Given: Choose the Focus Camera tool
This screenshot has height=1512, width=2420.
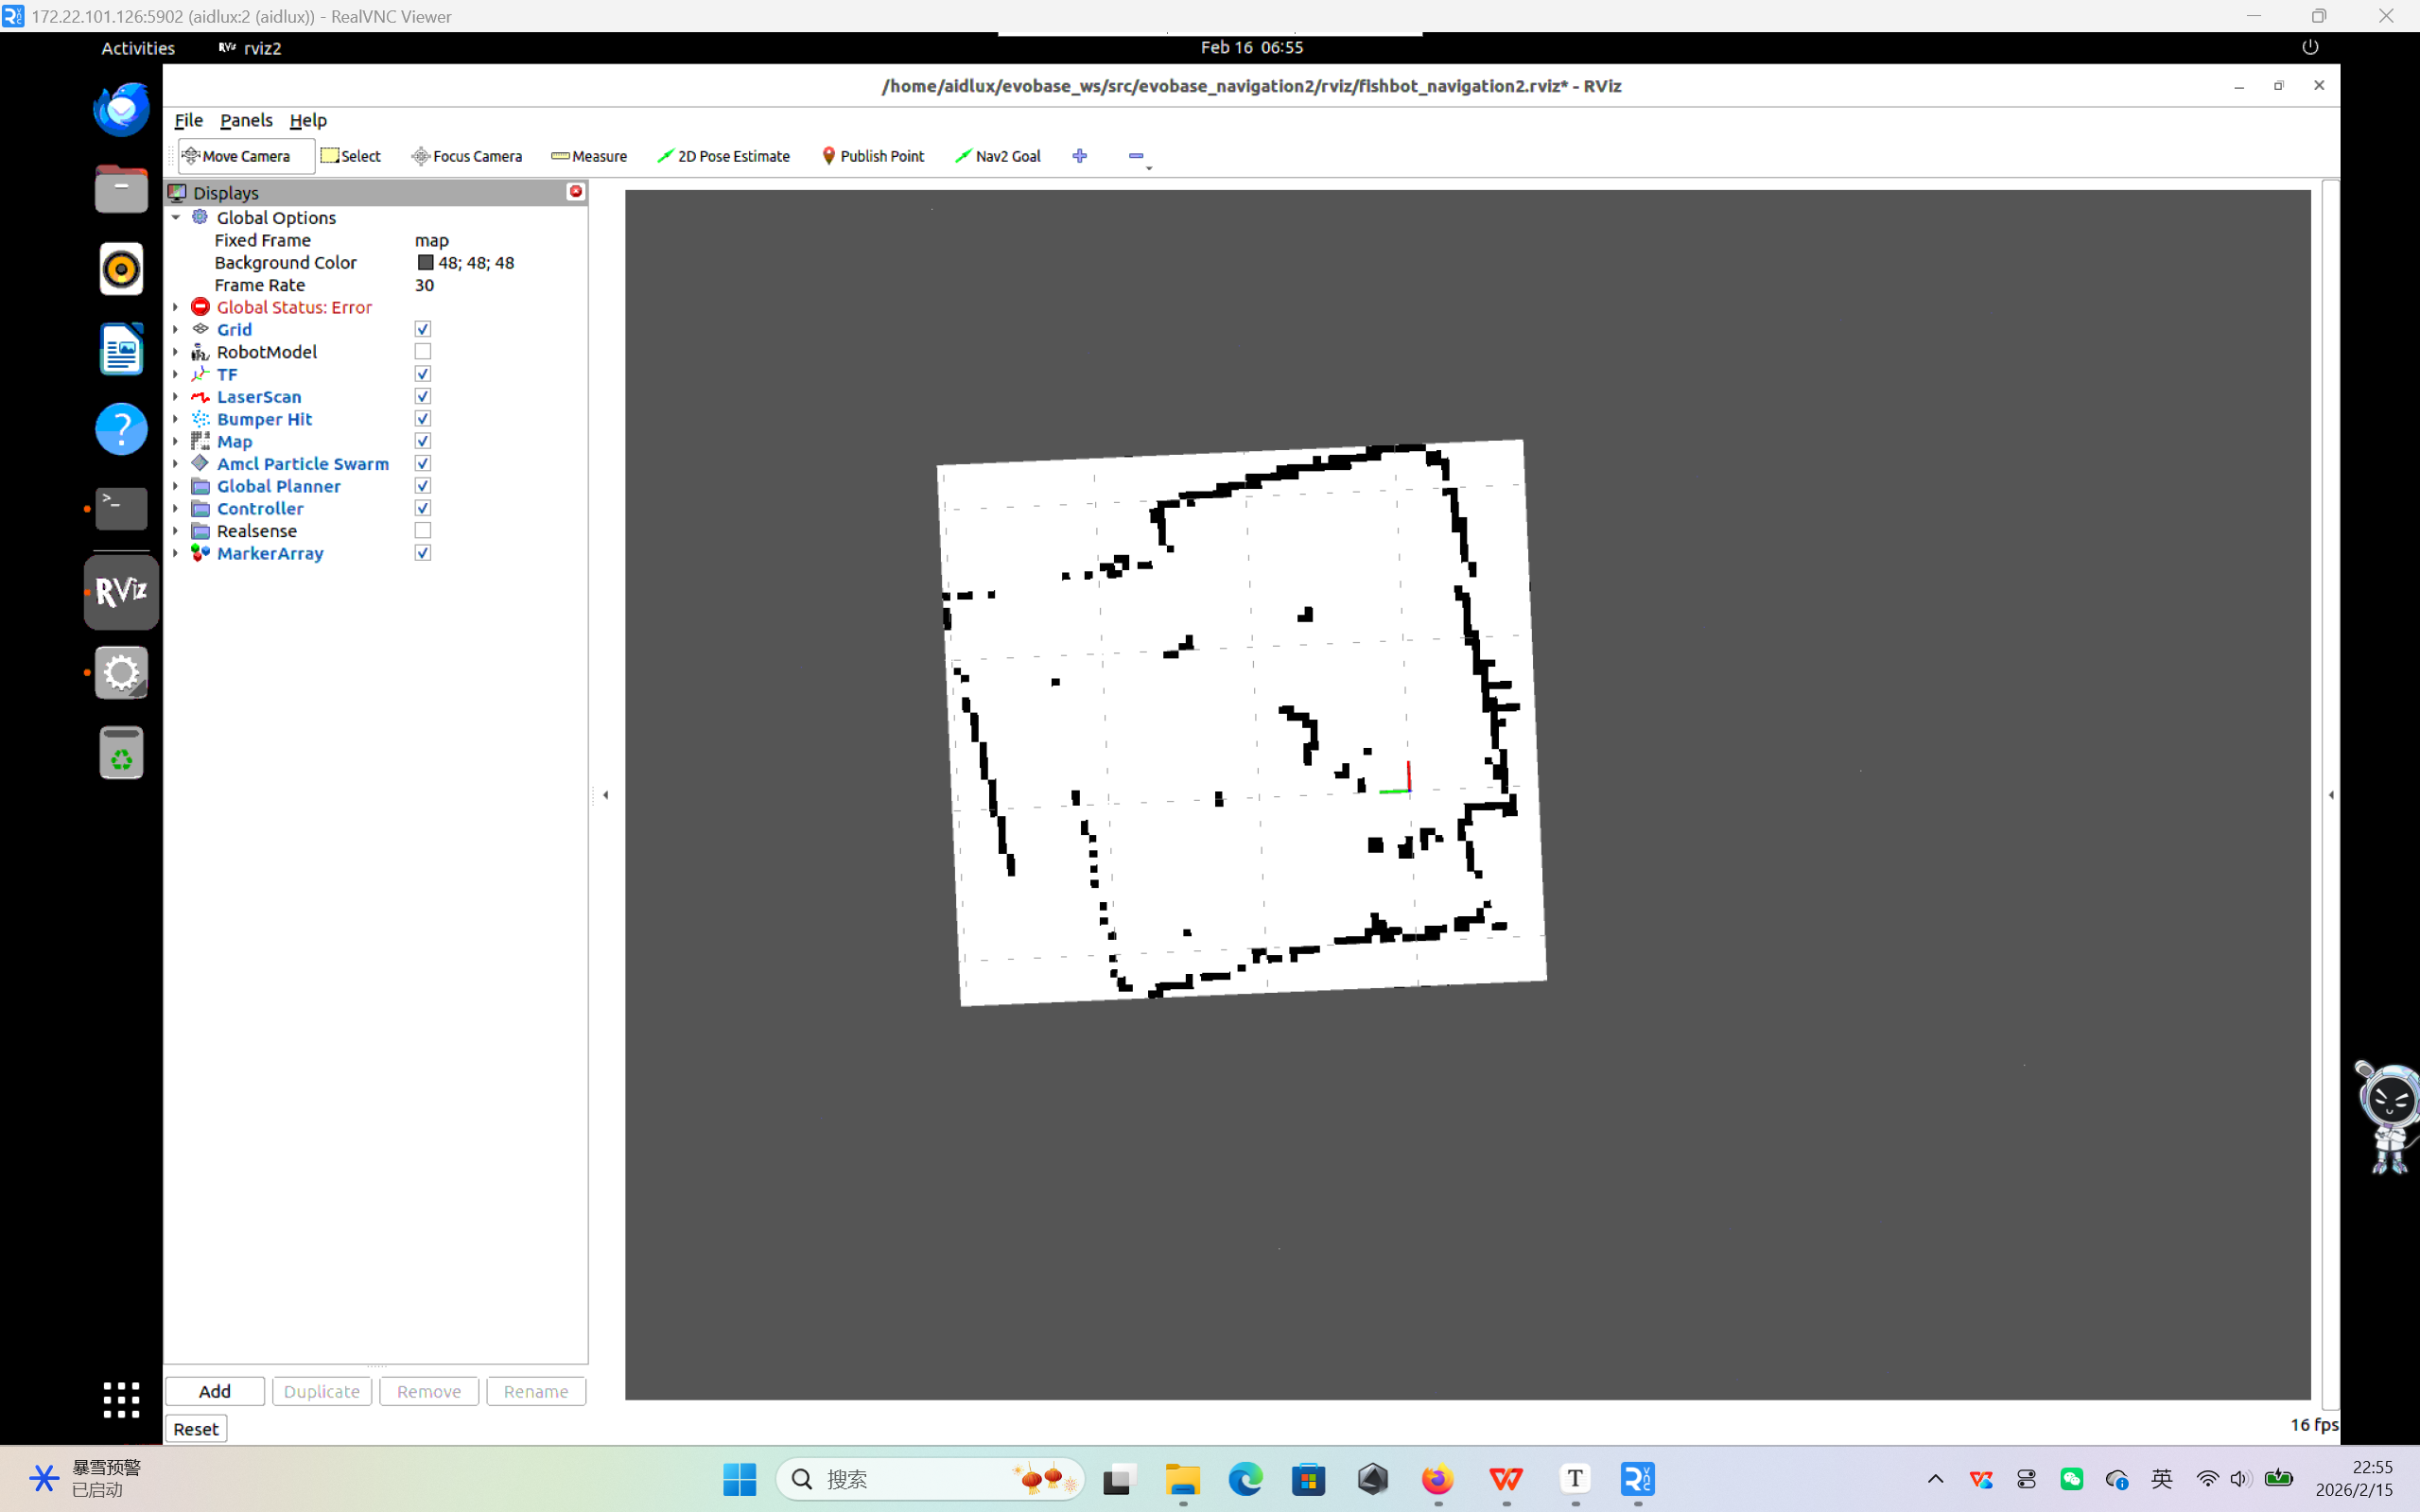Looking at the screenshot, I should click(x=467, y=156).
